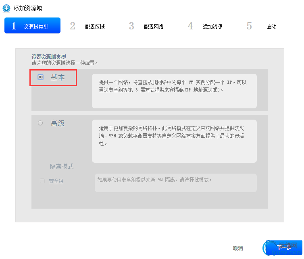Click the 取消 cancel button
The height and width of the screenshot is (259, 304).
tap(238, 248)
